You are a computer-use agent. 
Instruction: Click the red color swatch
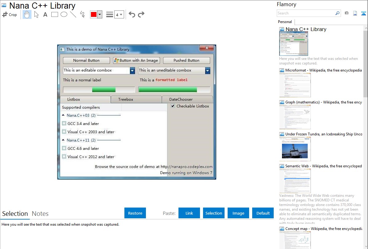(94, 14)
